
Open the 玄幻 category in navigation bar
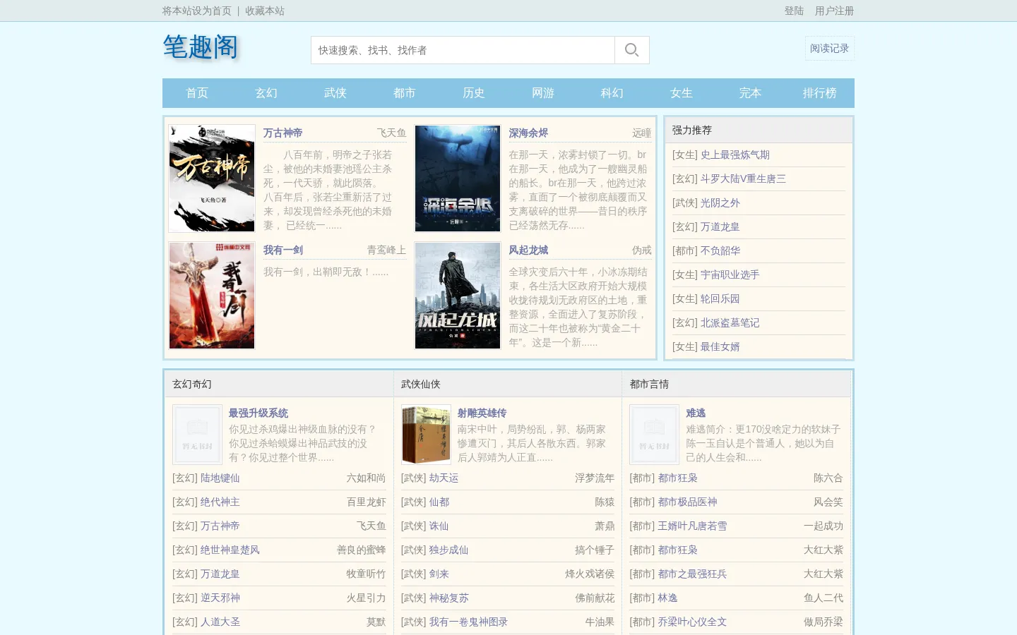(x=266, y=93)
